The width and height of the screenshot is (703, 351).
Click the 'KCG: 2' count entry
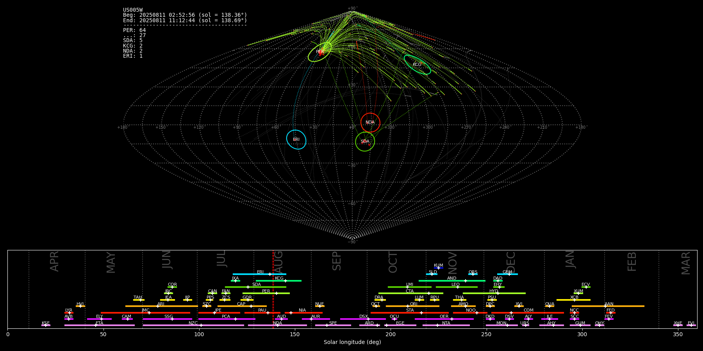click(x=133, y=46)
